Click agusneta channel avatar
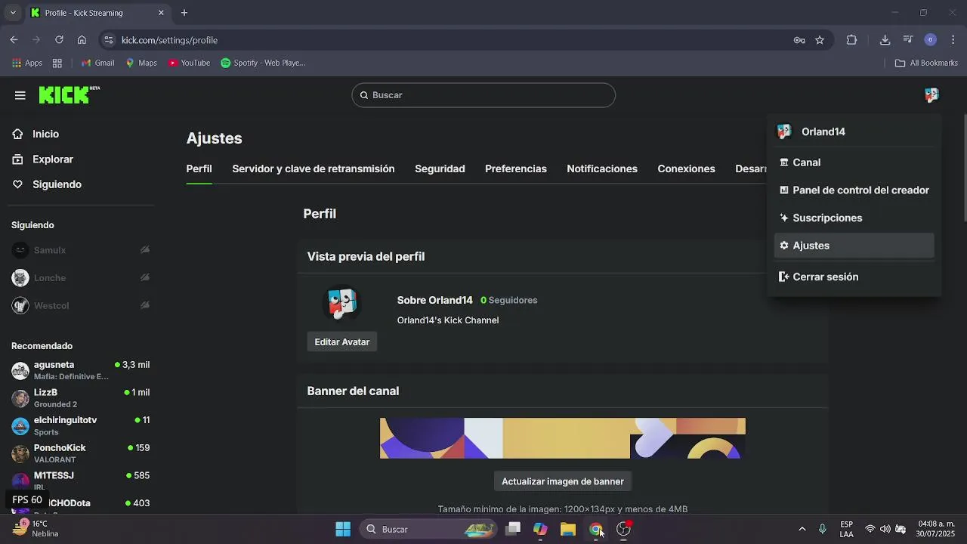 click(20, 370)
